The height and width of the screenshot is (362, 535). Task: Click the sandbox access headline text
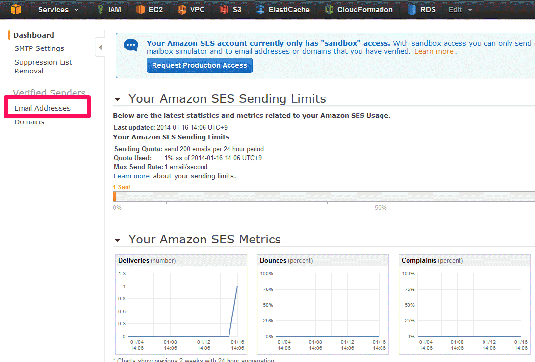[x=268, y=43]
